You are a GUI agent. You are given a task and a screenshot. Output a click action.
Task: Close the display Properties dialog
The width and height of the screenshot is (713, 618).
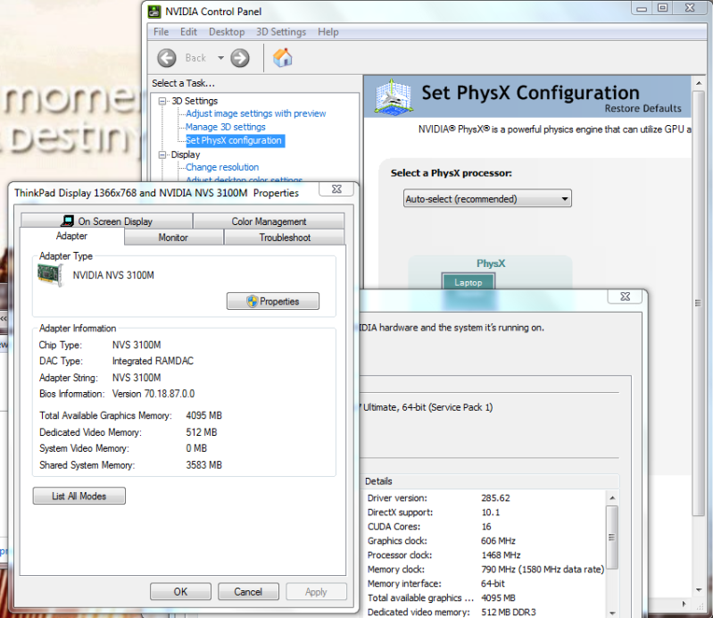click(x=336, y=191)
